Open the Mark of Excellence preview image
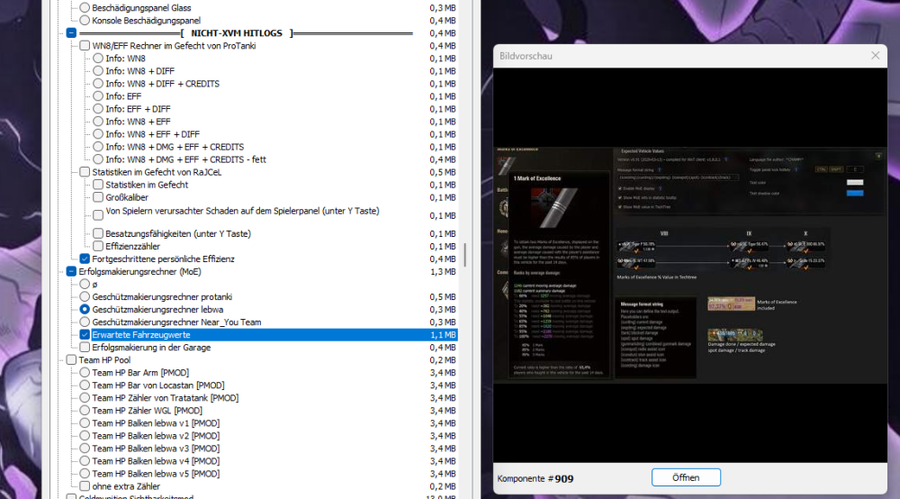Viewport: 900px width, 499px height. pyautogui.click(x=690, y=265)
